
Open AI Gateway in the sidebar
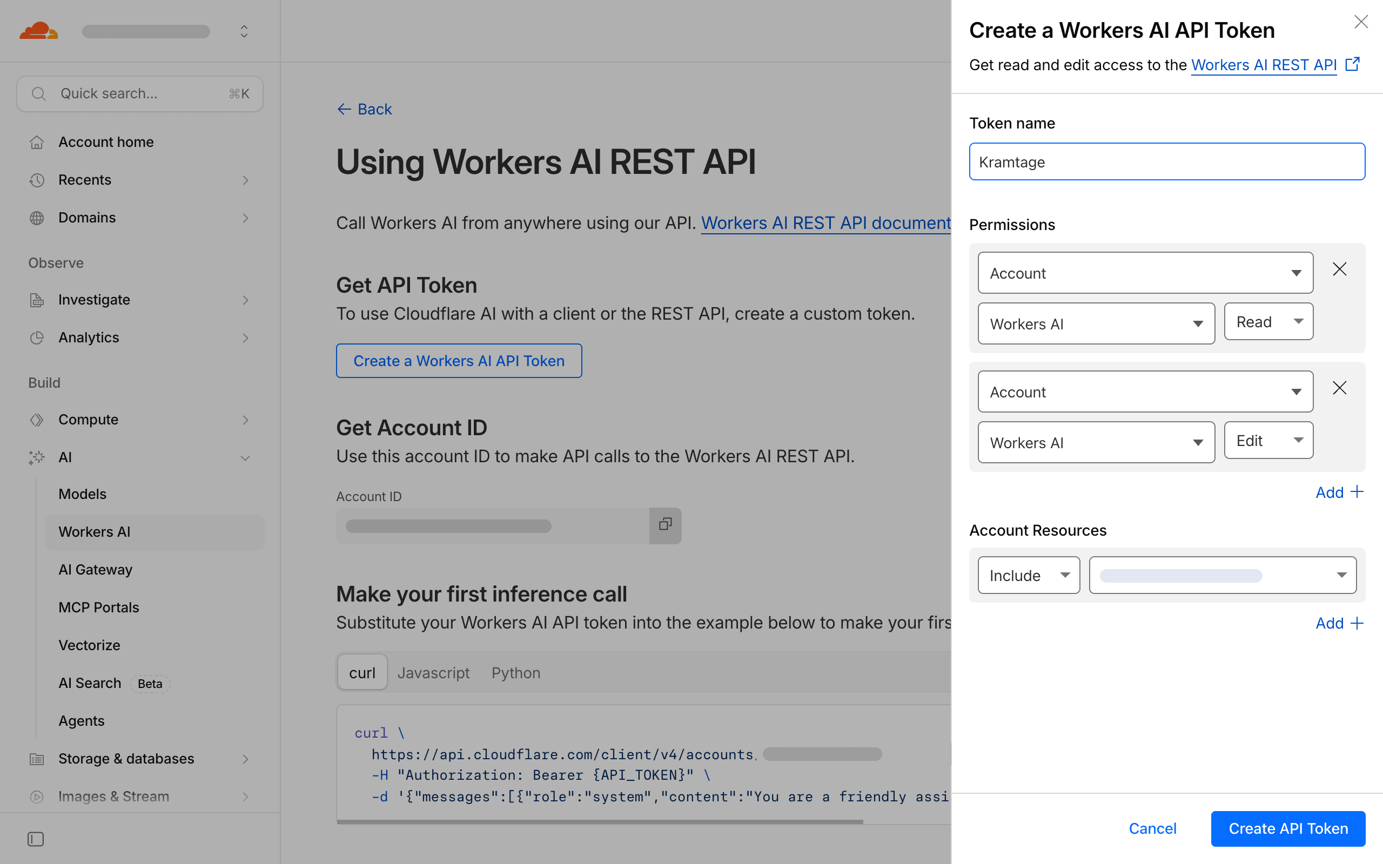[x=96, y=570]
